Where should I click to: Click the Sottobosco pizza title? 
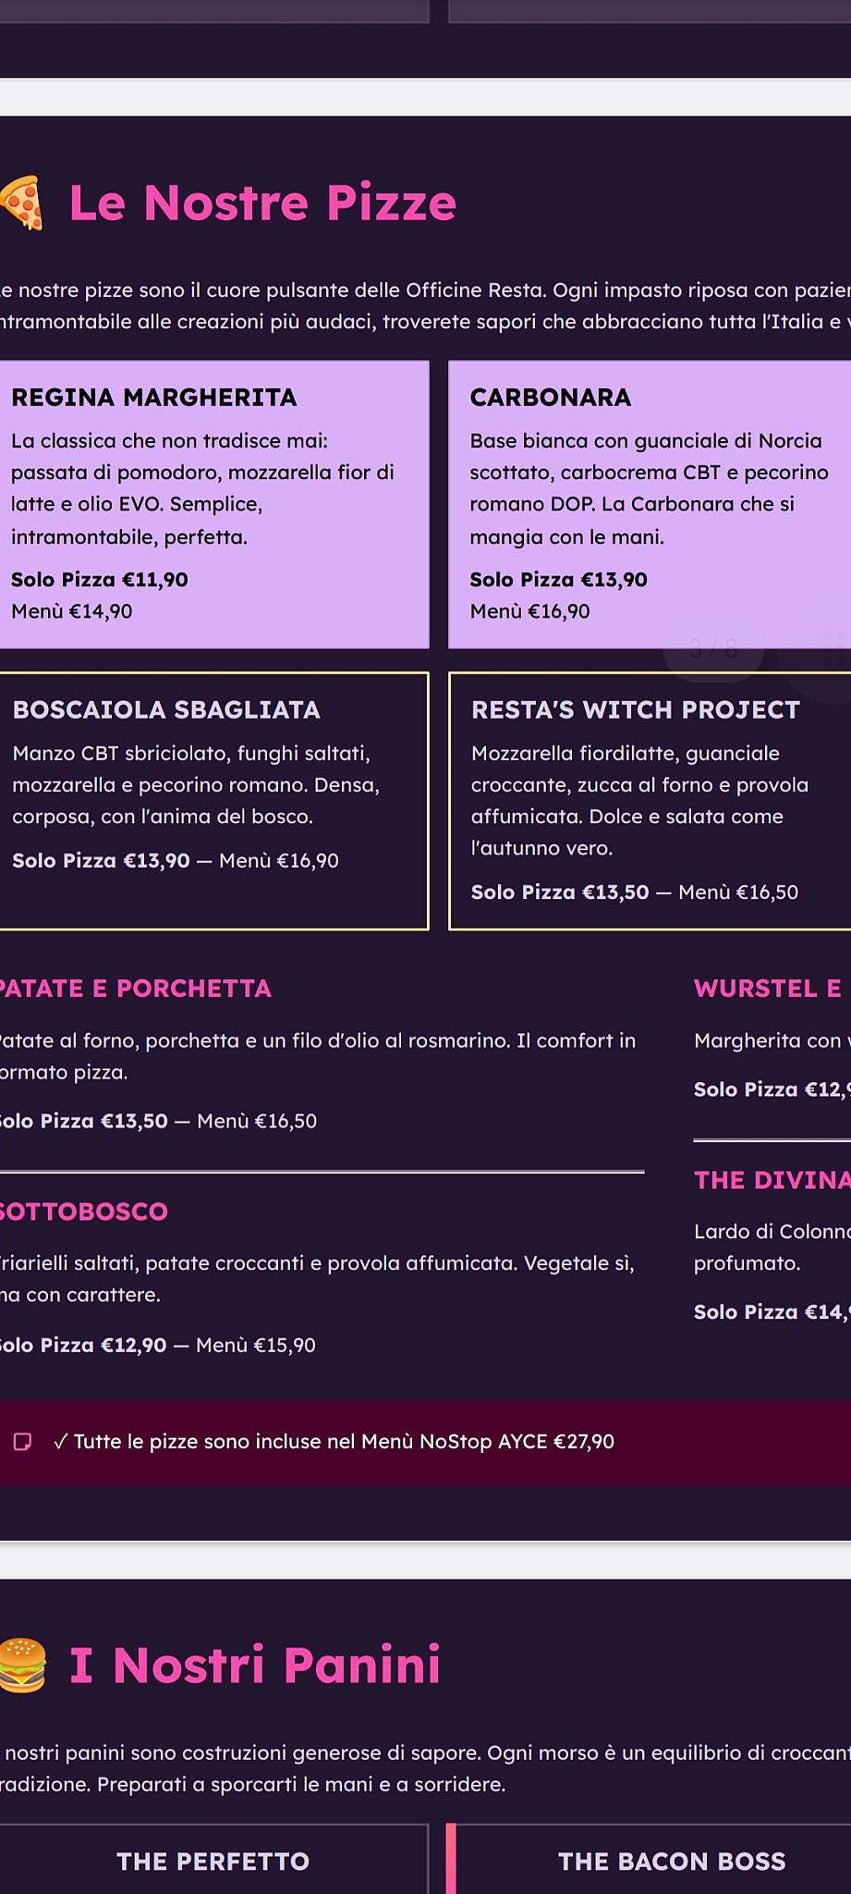(x=83, y=1211)
